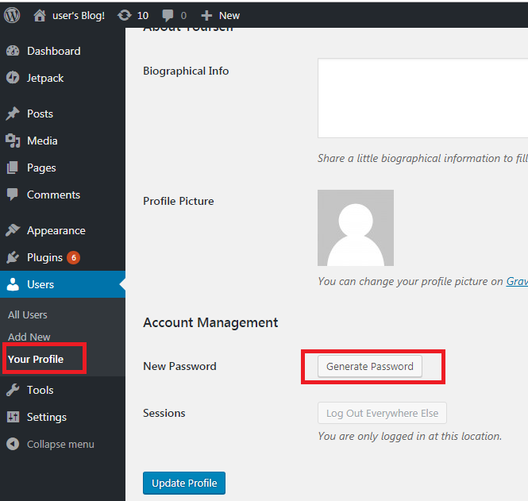Viewport: 528px width, 501px height.
Task: Go to Posts in the sidebar
Action: point(40,114)
